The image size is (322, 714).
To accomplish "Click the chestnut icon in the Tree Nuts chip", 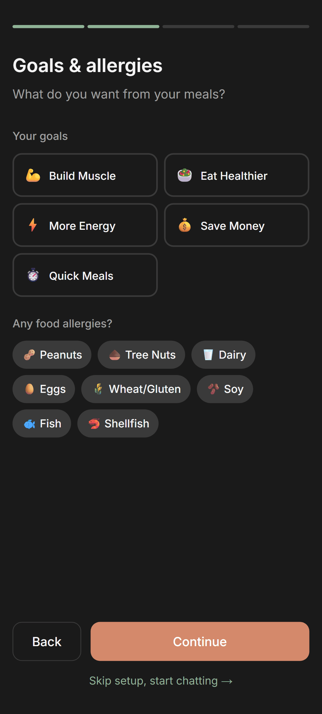I will click(115, 354).
